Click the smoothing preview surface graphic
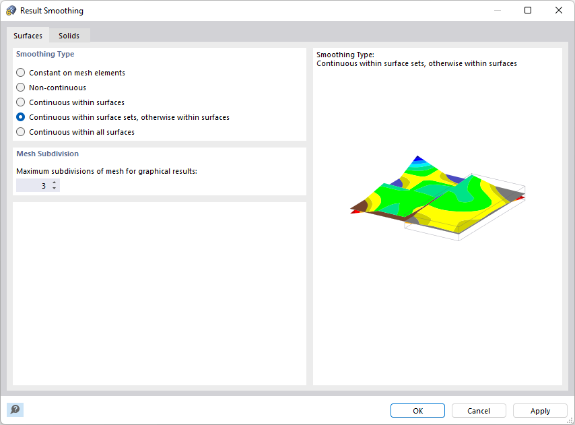This screenshot has height=425, width=575. point(438,198)
